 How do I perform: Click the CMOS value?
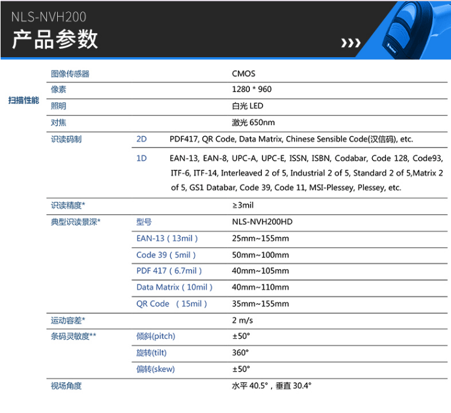pos(243,73)
